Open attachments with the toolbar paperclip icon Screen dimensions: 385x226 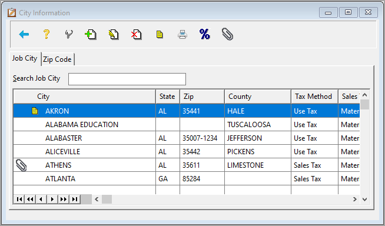click(x=227, y=34)
